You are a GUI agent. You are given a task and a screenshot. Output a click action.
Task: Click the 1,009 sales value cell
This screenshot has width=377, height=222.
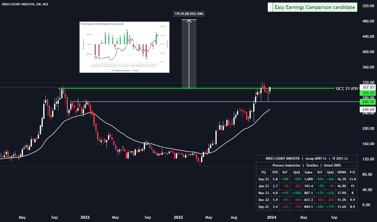click(309, 179)
